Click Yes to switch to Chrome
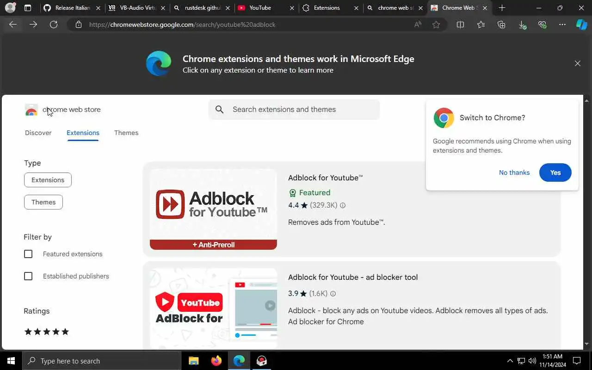The height and width of the screenshot is (370, 592). [x=555, y=173]
